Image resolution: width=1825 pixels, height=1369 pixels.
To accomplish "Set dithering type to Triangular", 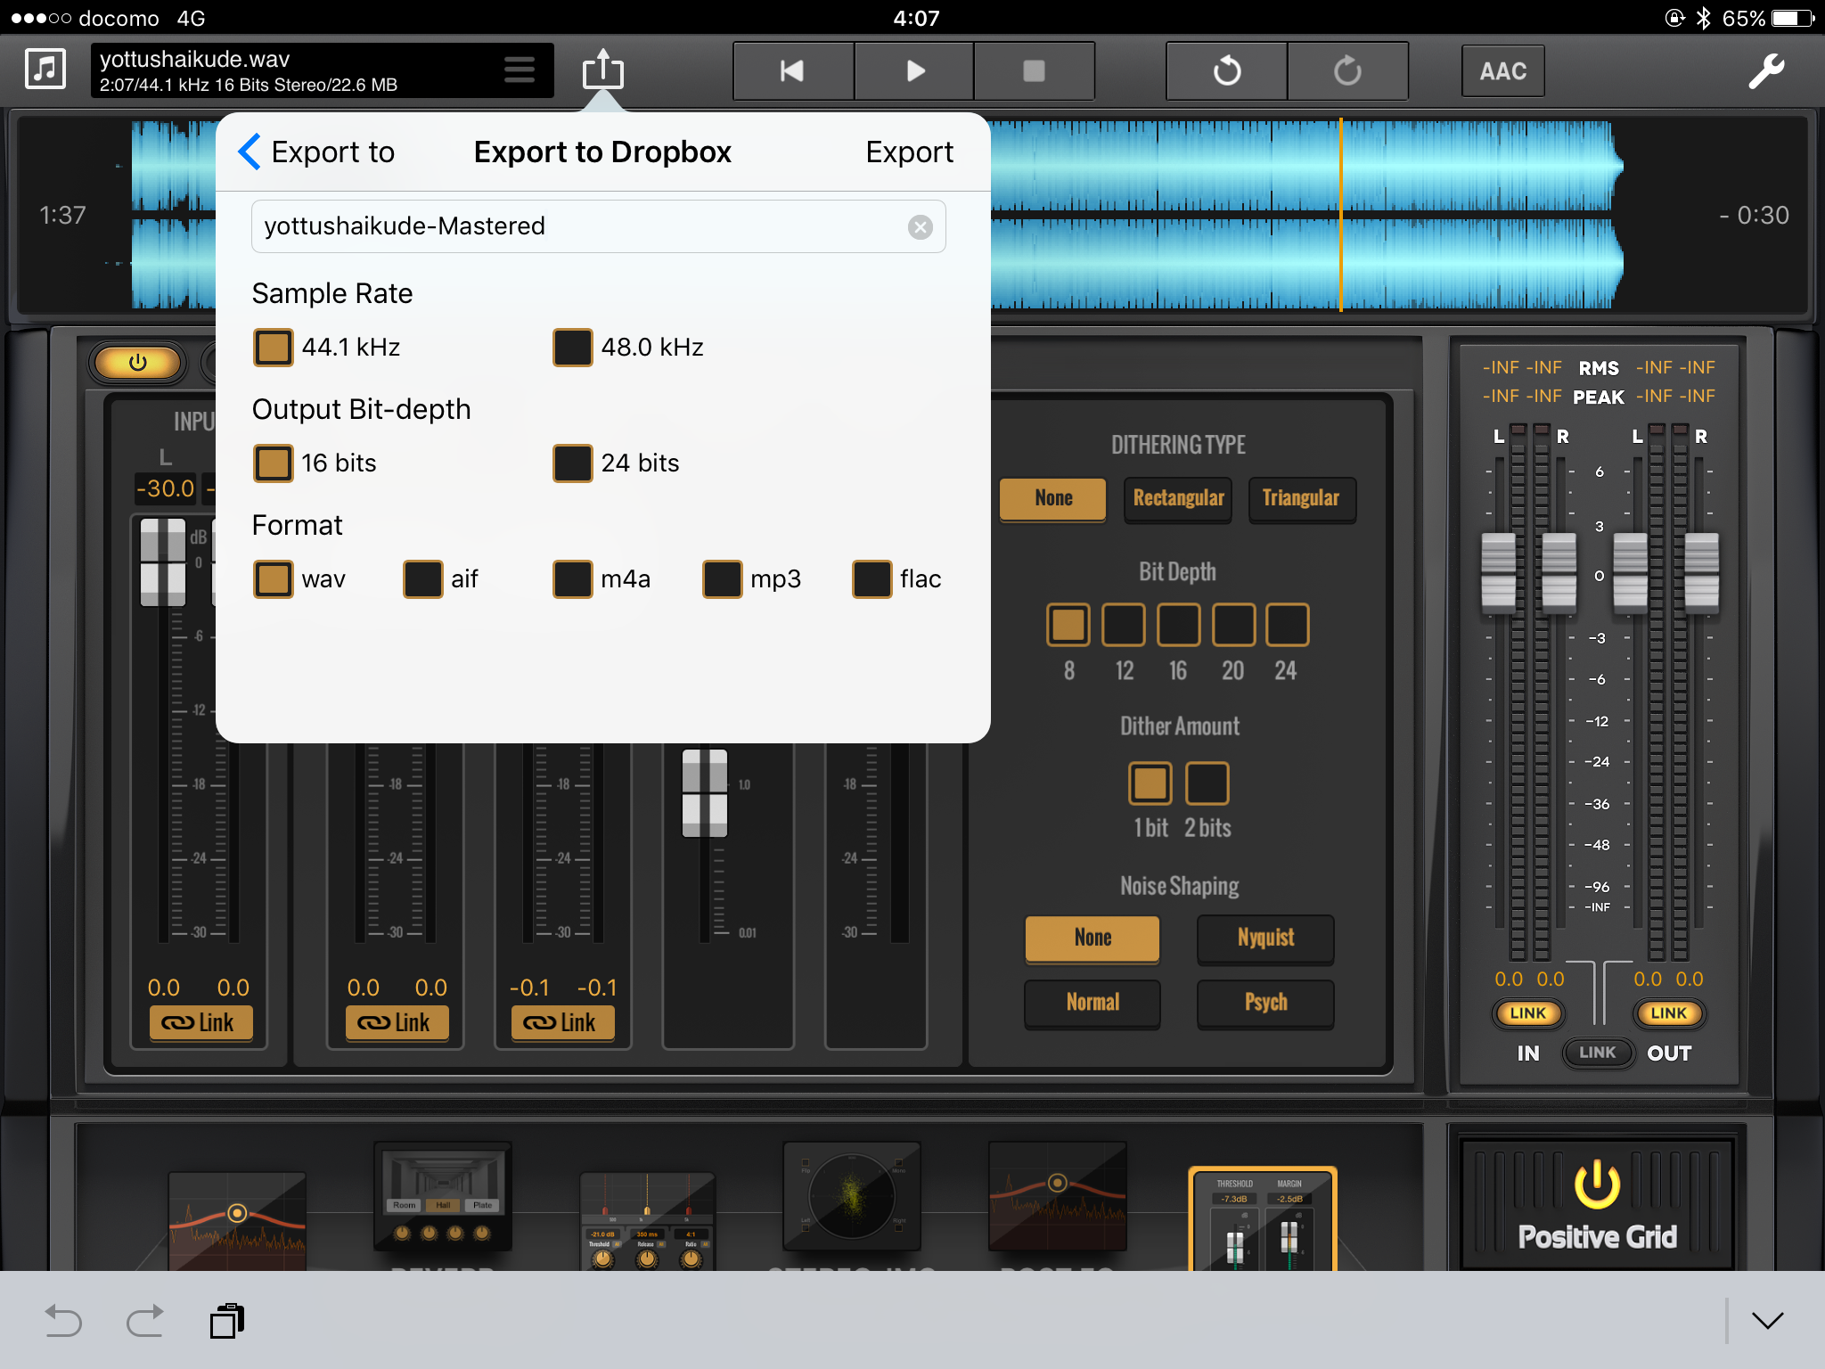I will pyautogui.click(x=1302, y=499).
